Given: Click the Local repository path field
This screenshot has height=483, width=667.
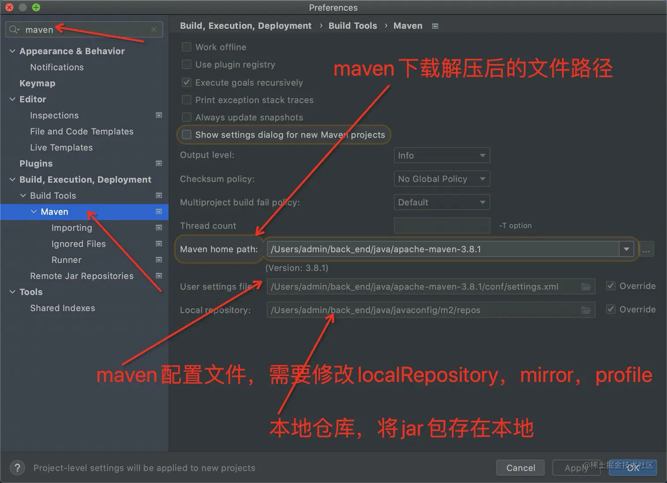Looking at the screenshot, I should [x=431, y=310].
